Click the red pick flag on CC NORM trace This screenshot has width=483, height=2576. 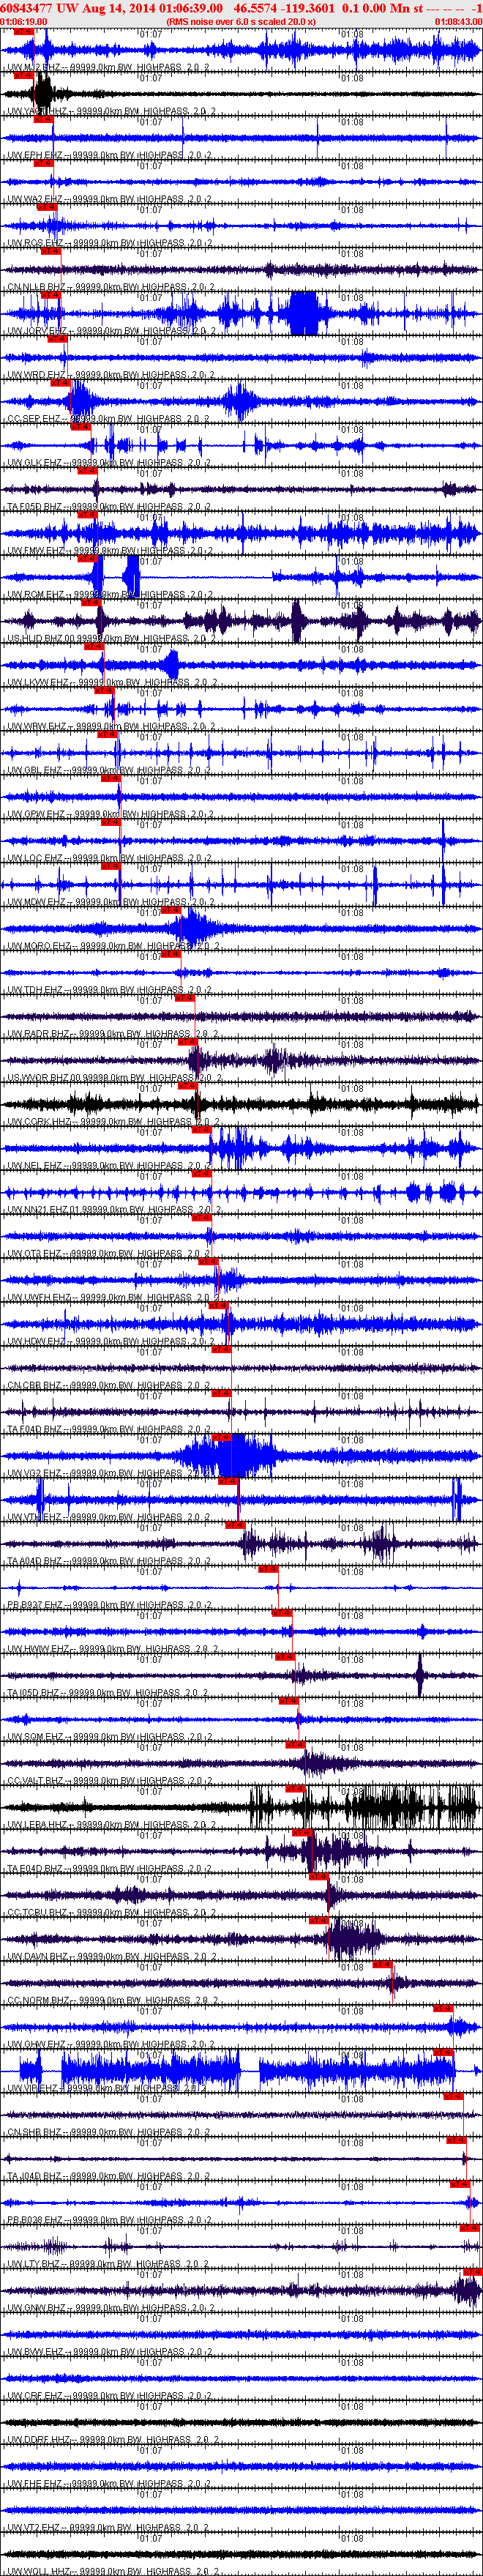coord(382,1965)
